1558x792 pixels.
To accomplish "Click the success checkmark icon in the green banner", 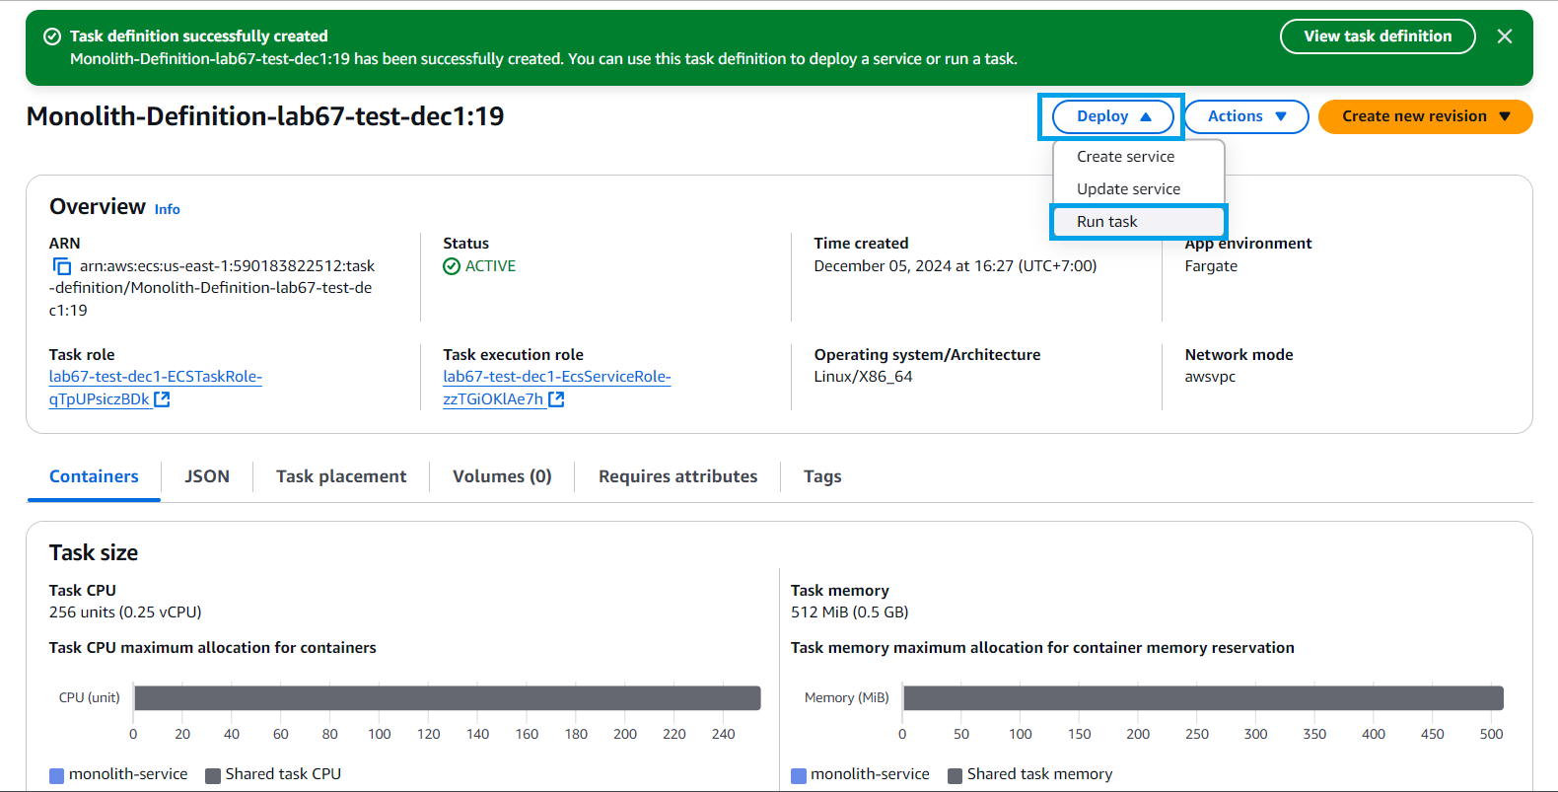I will coord(52,36).
